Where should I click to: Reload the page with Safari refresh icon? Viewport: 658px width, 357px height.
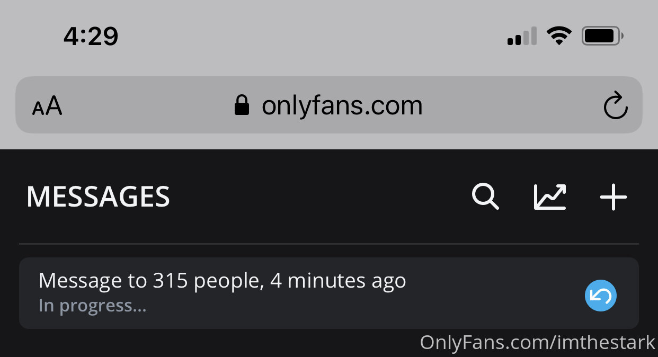(x=616, y=105)
